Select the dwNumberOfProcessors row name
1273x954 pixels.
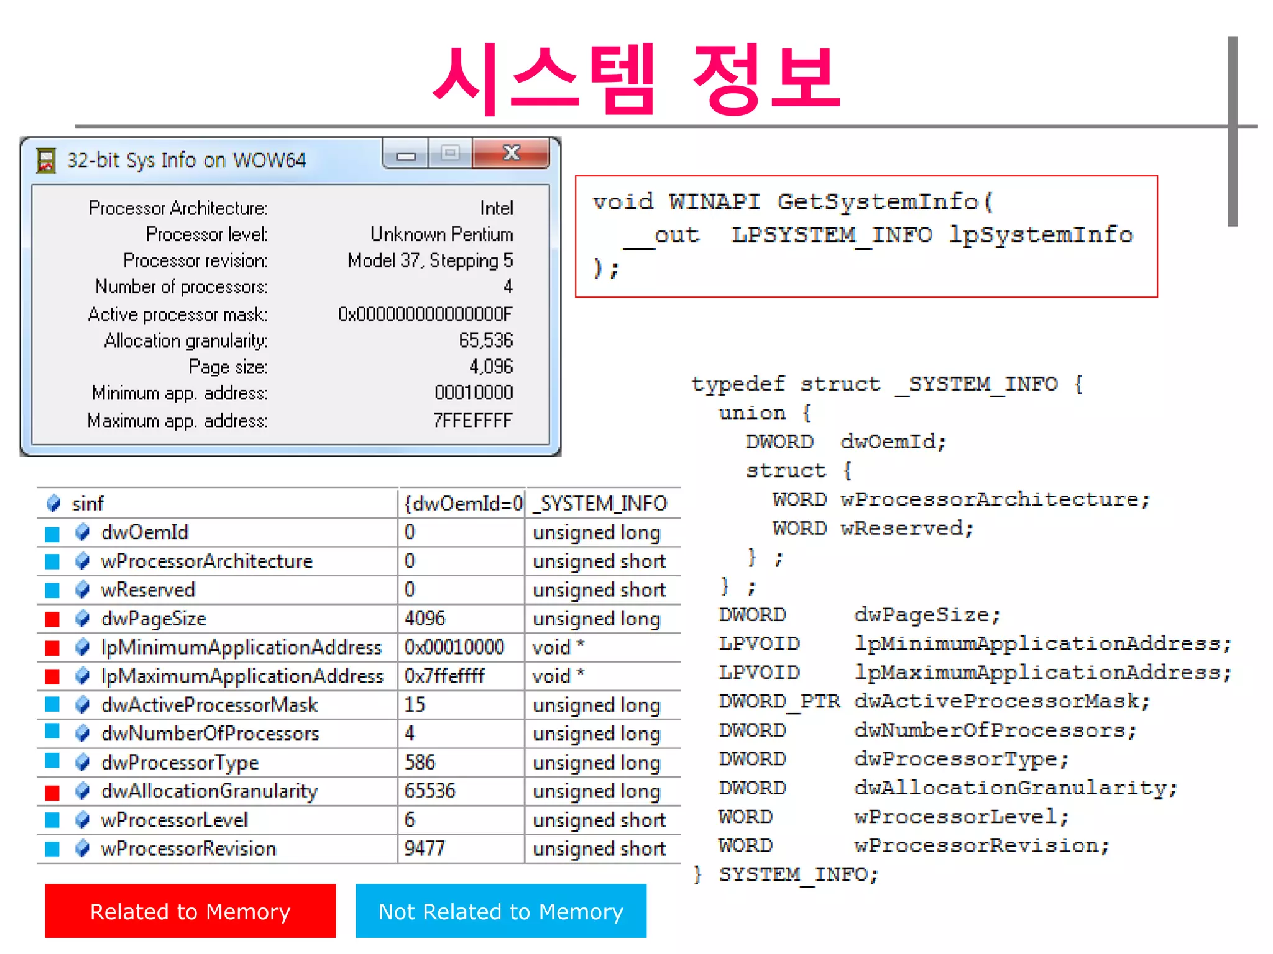click(210, 734)
